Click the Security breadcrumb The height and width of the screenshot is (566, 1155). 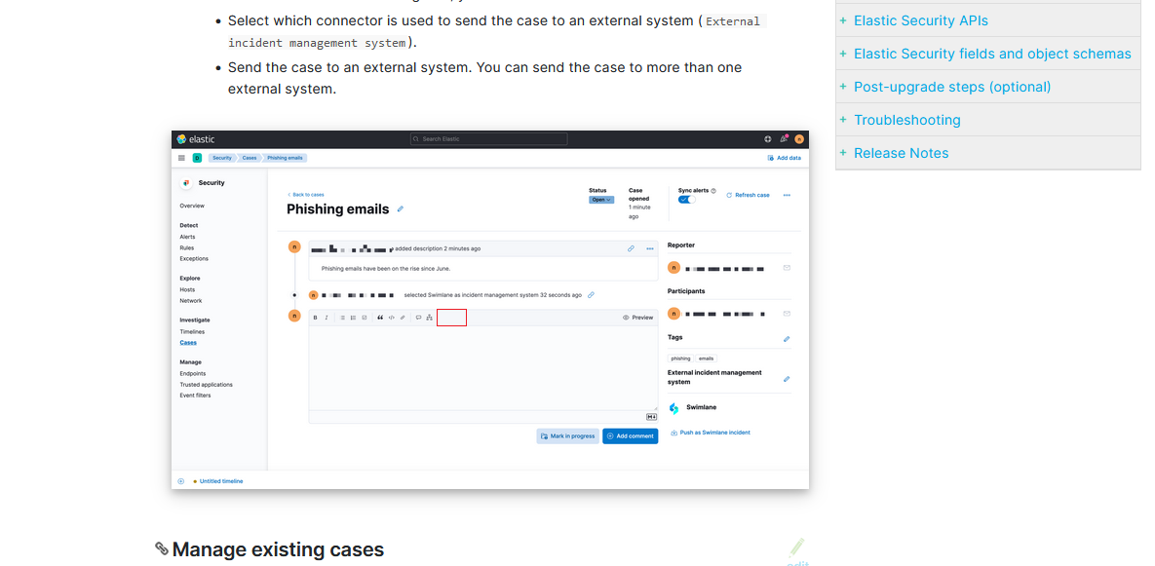click(221, 158)
